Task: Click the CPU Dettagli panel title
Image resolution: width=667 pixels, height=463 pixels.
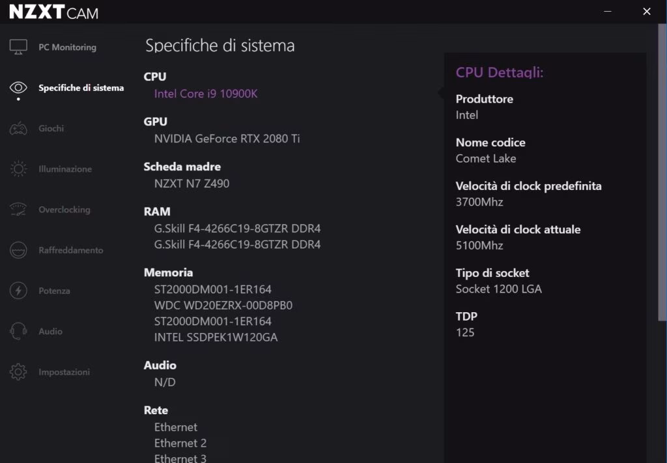Action: coord(500,72)
